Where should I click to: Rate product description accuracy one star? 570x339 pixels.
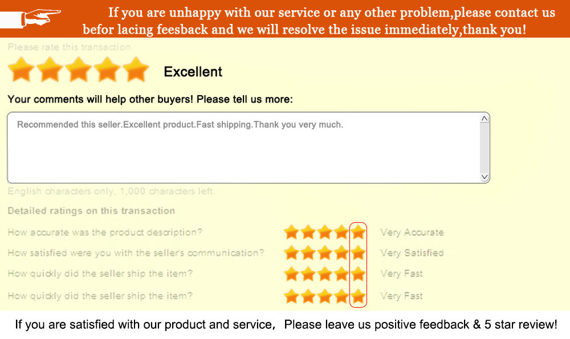tap(291, 232)
